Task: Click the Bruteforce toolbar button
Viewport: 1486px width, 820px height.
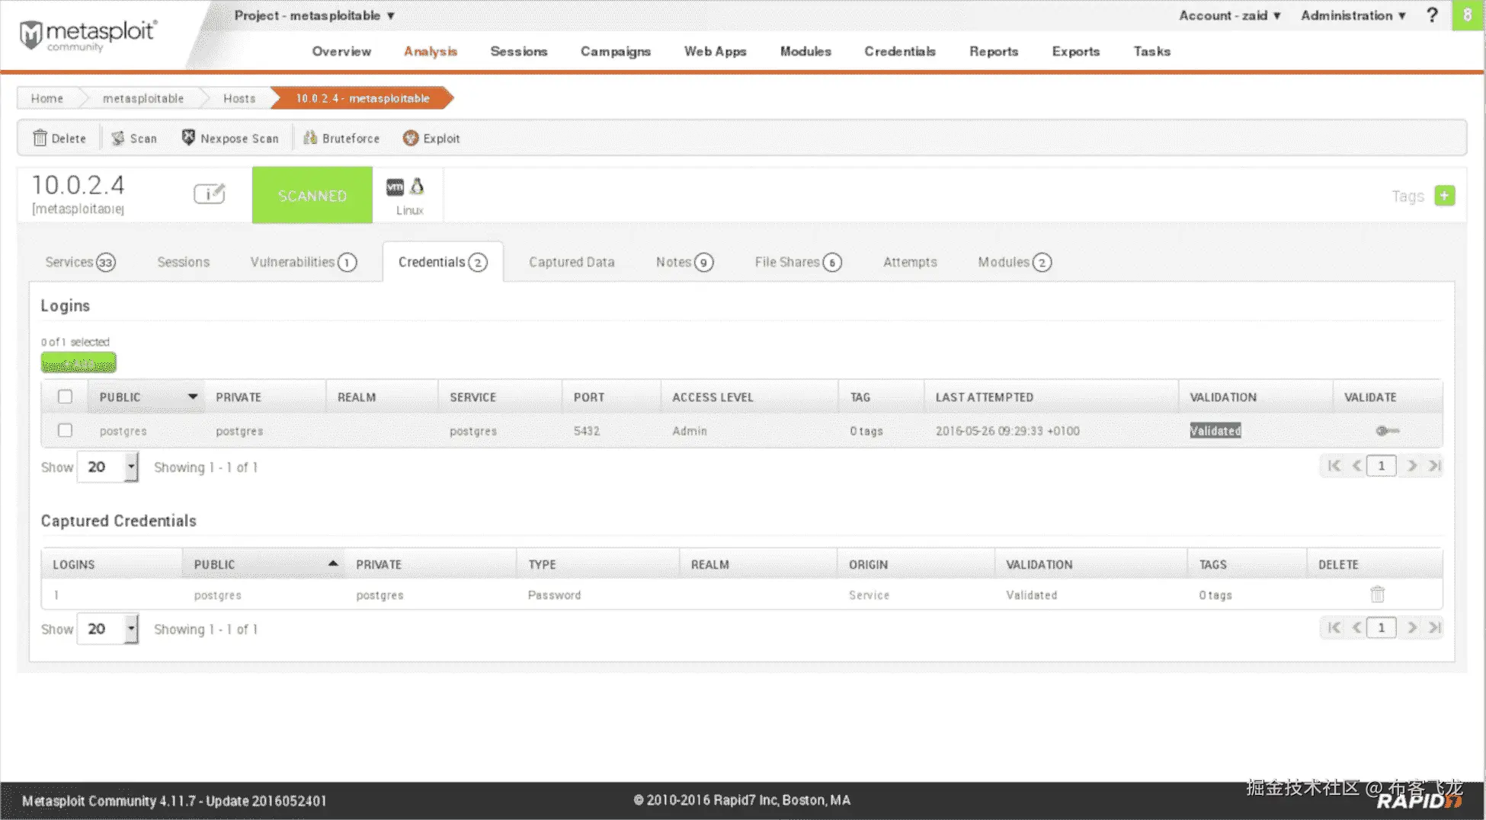Action: coord(341,138)
